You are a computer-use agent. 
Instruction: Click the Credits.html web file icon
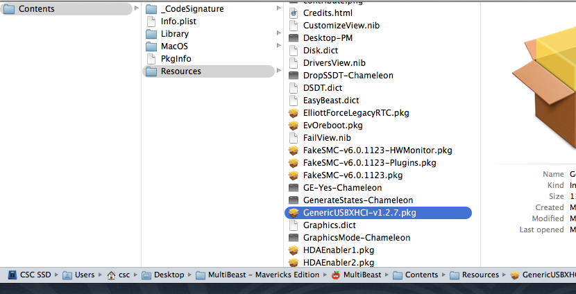point(294,13)
